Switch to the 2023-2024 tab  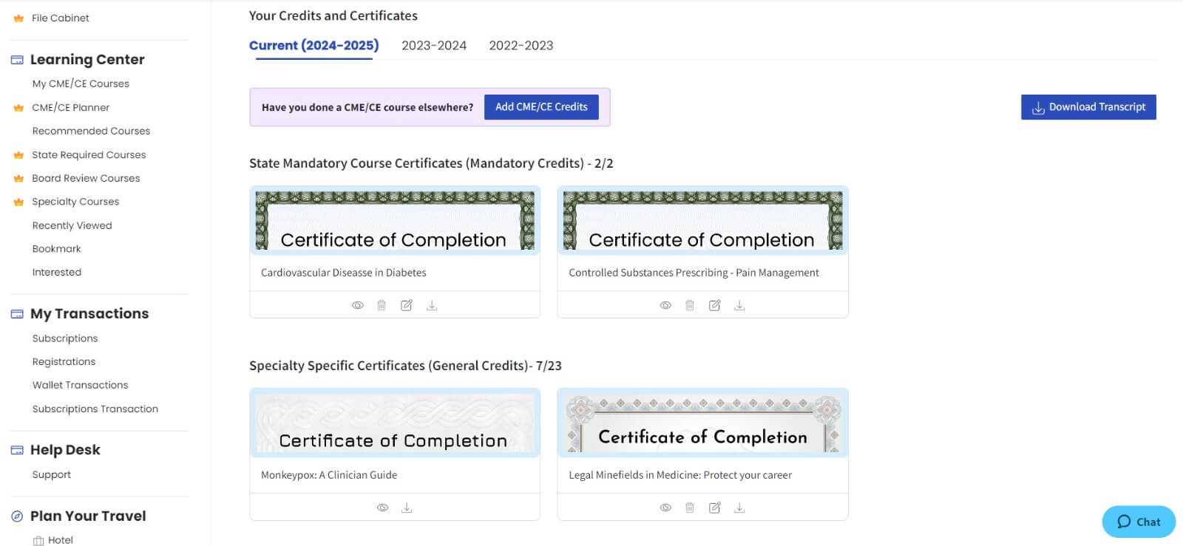434,45
